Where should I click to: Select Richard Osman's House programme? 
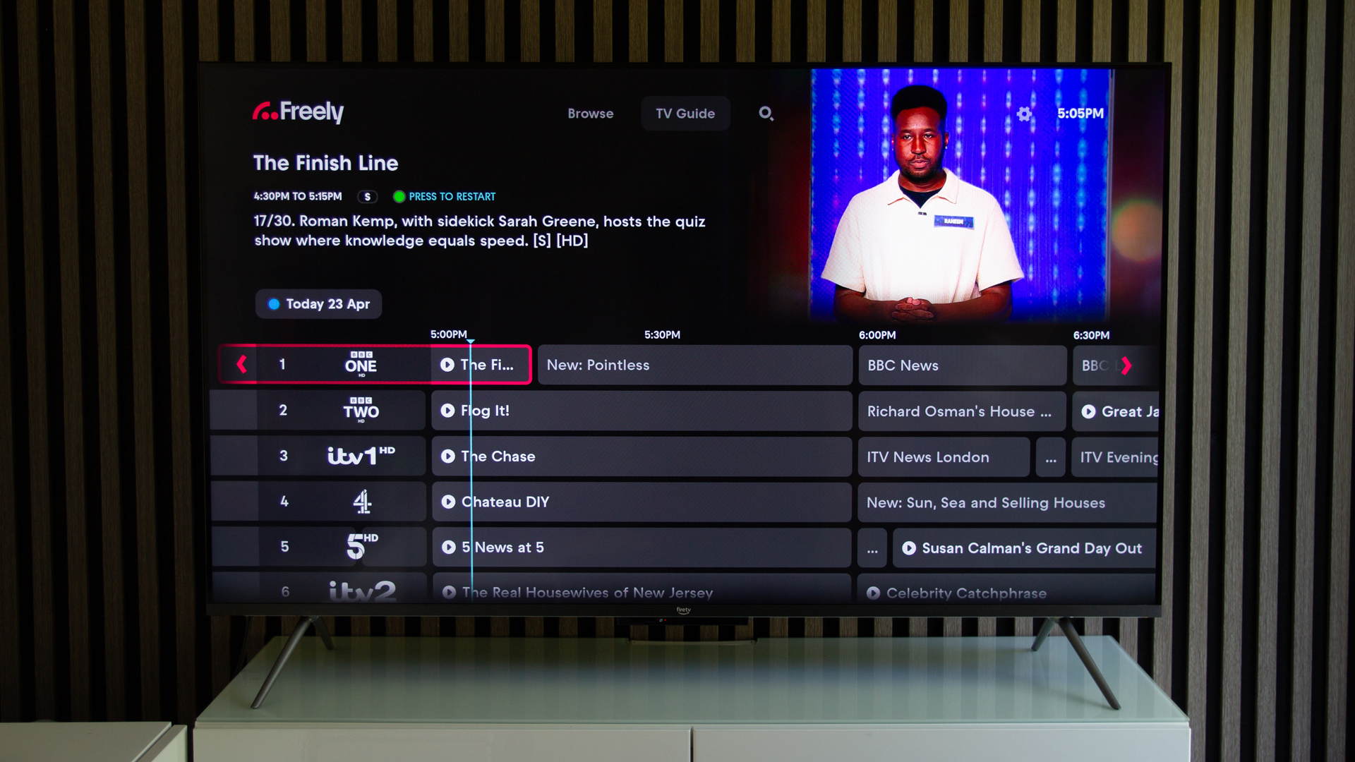click(963, 411)
